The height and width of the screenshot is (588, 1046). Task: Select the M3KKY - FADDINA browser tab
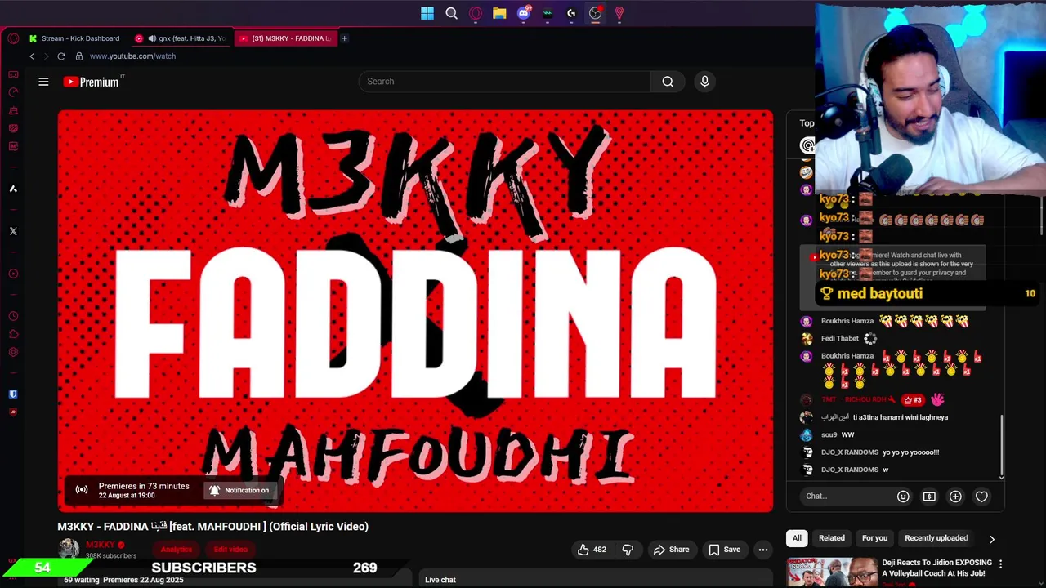(x=285, y=38)
